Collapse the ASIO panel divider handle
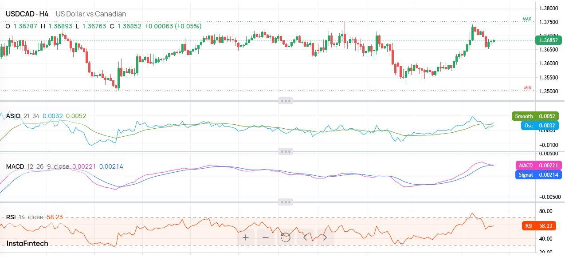 pyautogui.click(x=286, y=101)
